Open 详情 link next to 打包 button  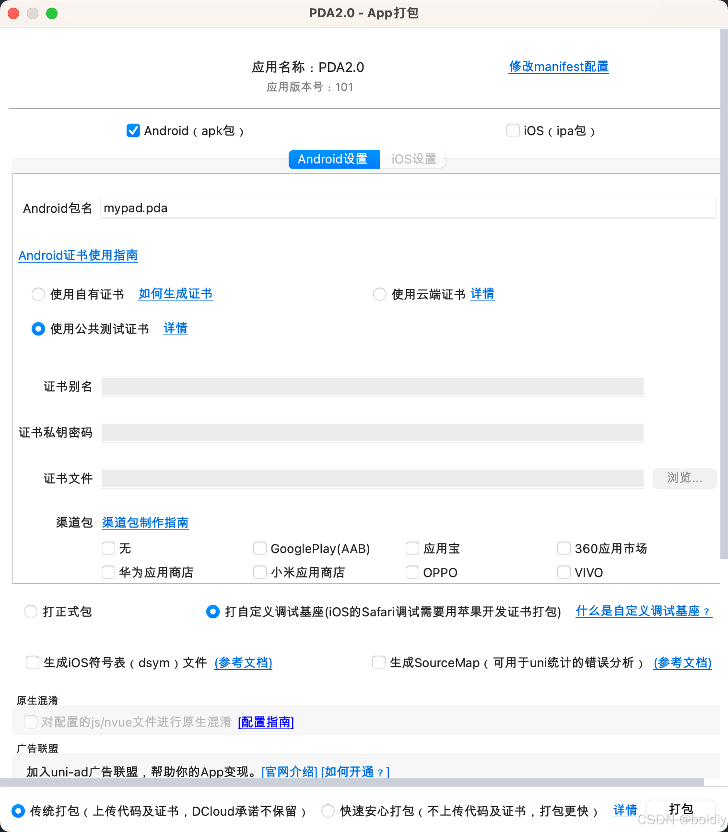pyautogui.click(x=625, y=810)
